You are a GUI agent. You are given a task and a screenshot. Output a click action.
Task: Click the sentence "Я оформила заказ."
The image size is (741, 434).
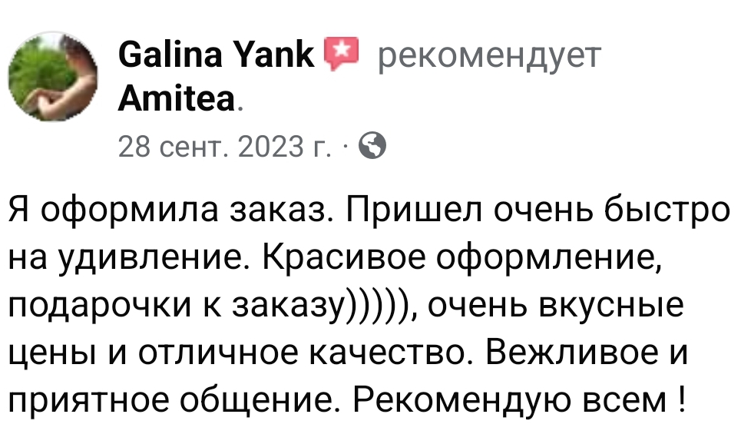pos(169,210)
